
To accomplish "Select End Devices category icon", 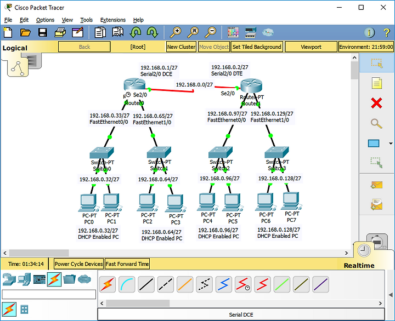I will pyautogui.click(x=25, y=279).
